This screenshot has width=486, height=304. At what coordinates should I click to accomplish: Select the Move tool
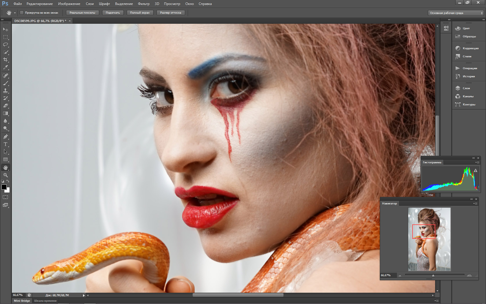[x=5, y=29]
